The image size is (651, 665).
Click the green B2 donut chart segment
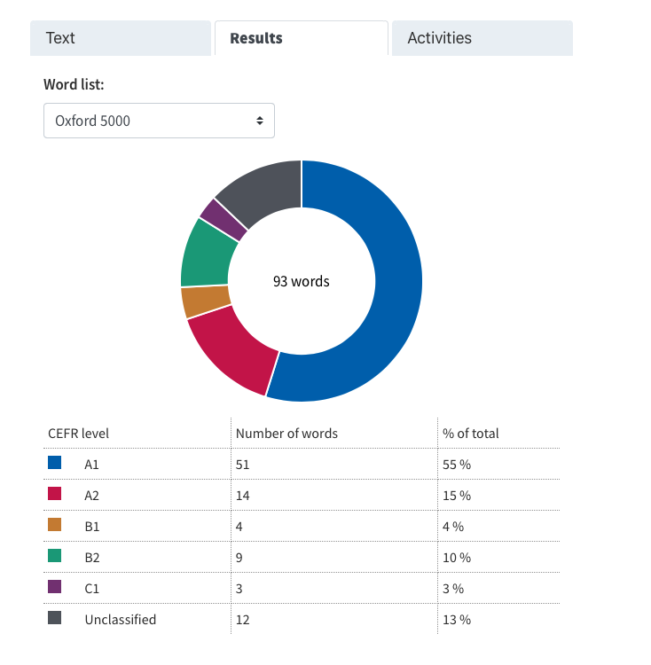point(206,255)
